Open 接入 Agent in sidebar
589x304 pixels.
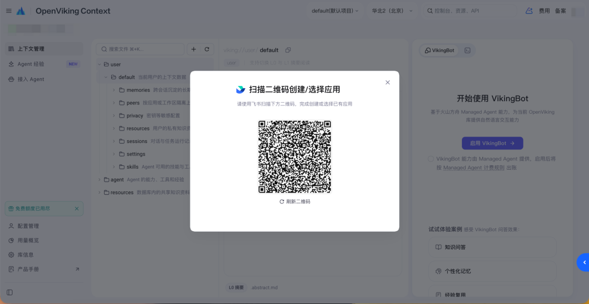pos(44,79)
